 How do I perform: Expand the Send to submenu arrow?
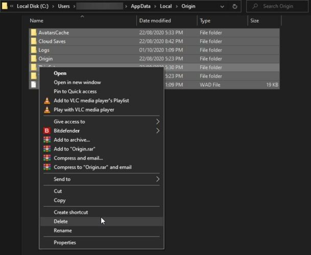(158, 179)
